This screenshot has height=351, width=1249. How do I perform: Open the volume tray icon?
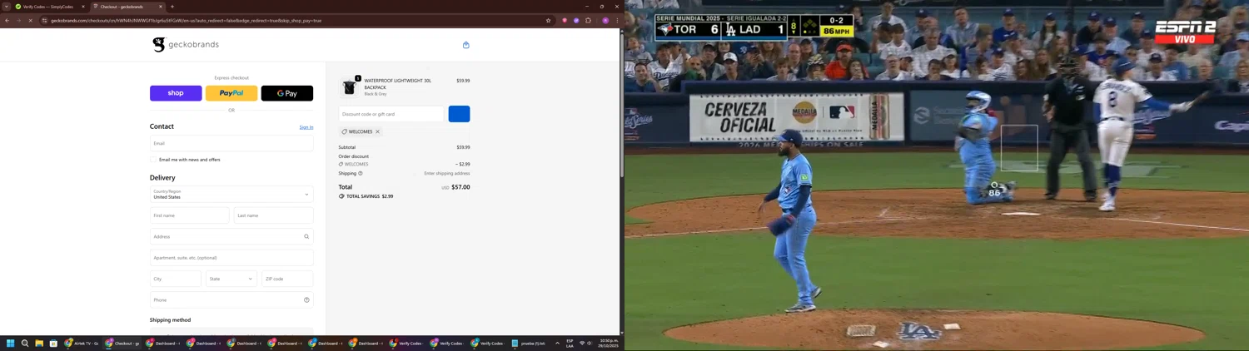point(590,344)
